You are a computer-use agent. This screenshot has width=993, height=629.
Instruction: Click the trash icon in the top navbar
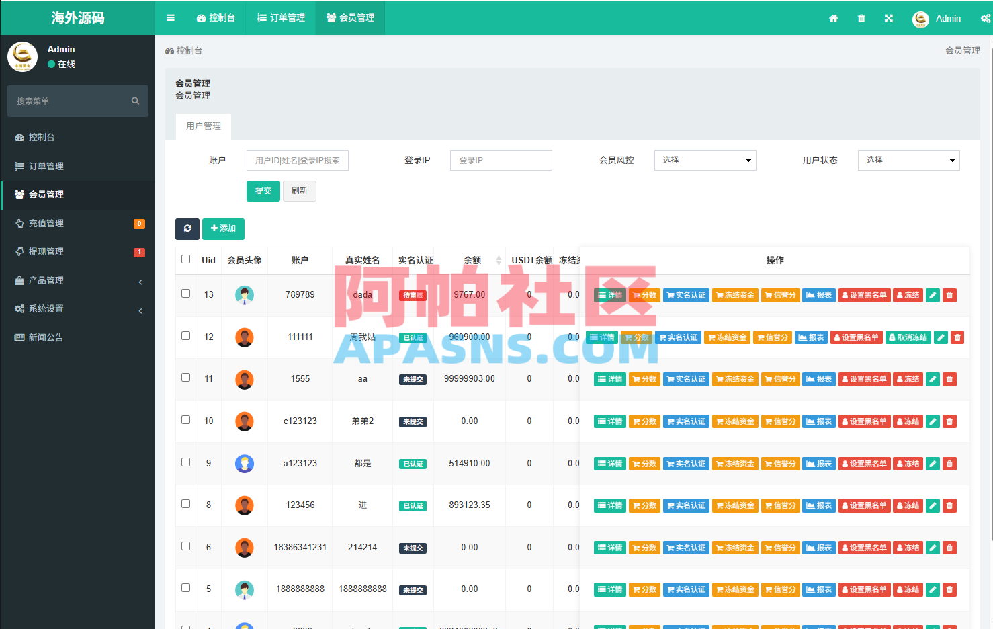[x=861, y=18]
